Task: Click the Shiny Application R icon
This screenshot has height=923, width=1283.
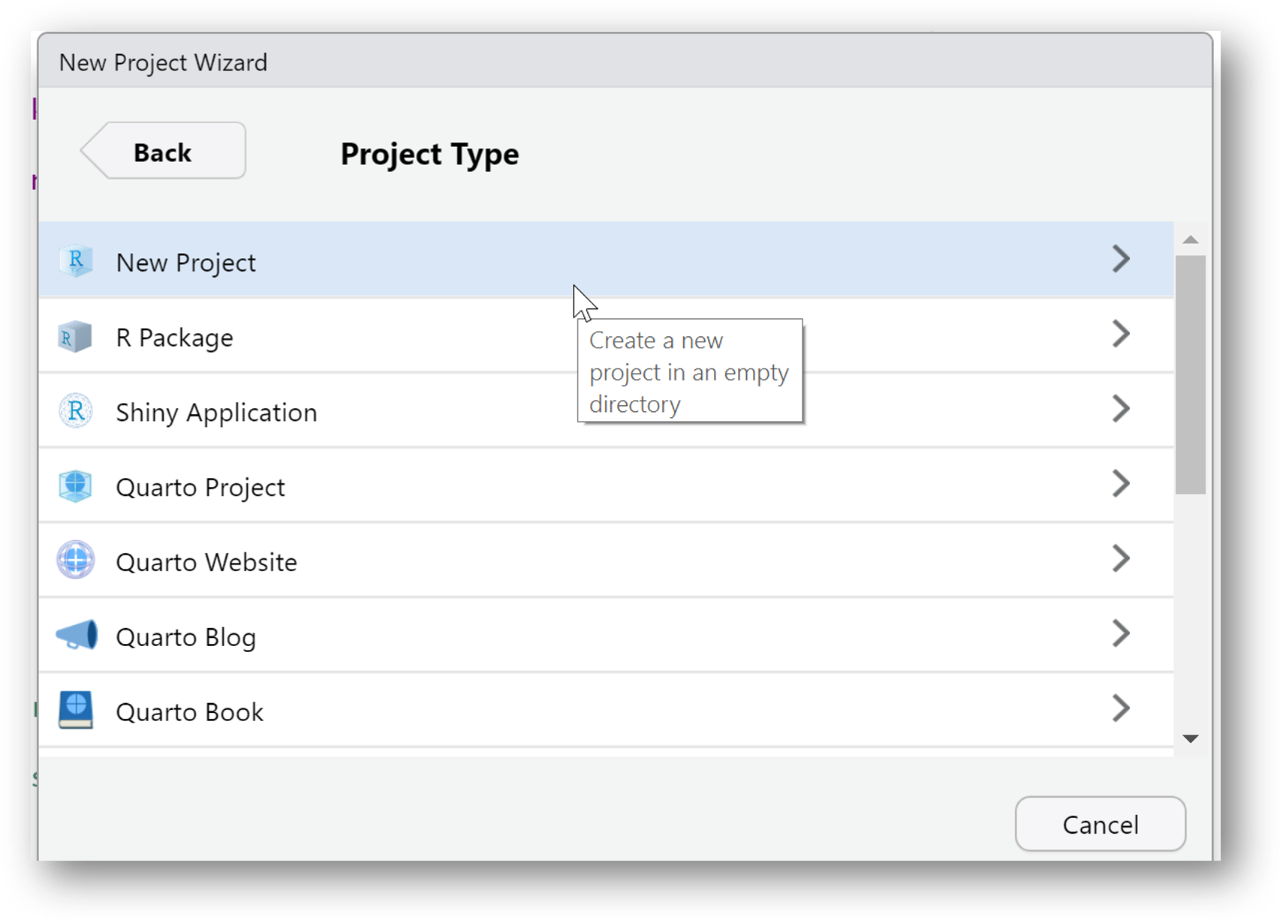Action: click(76, 411)
